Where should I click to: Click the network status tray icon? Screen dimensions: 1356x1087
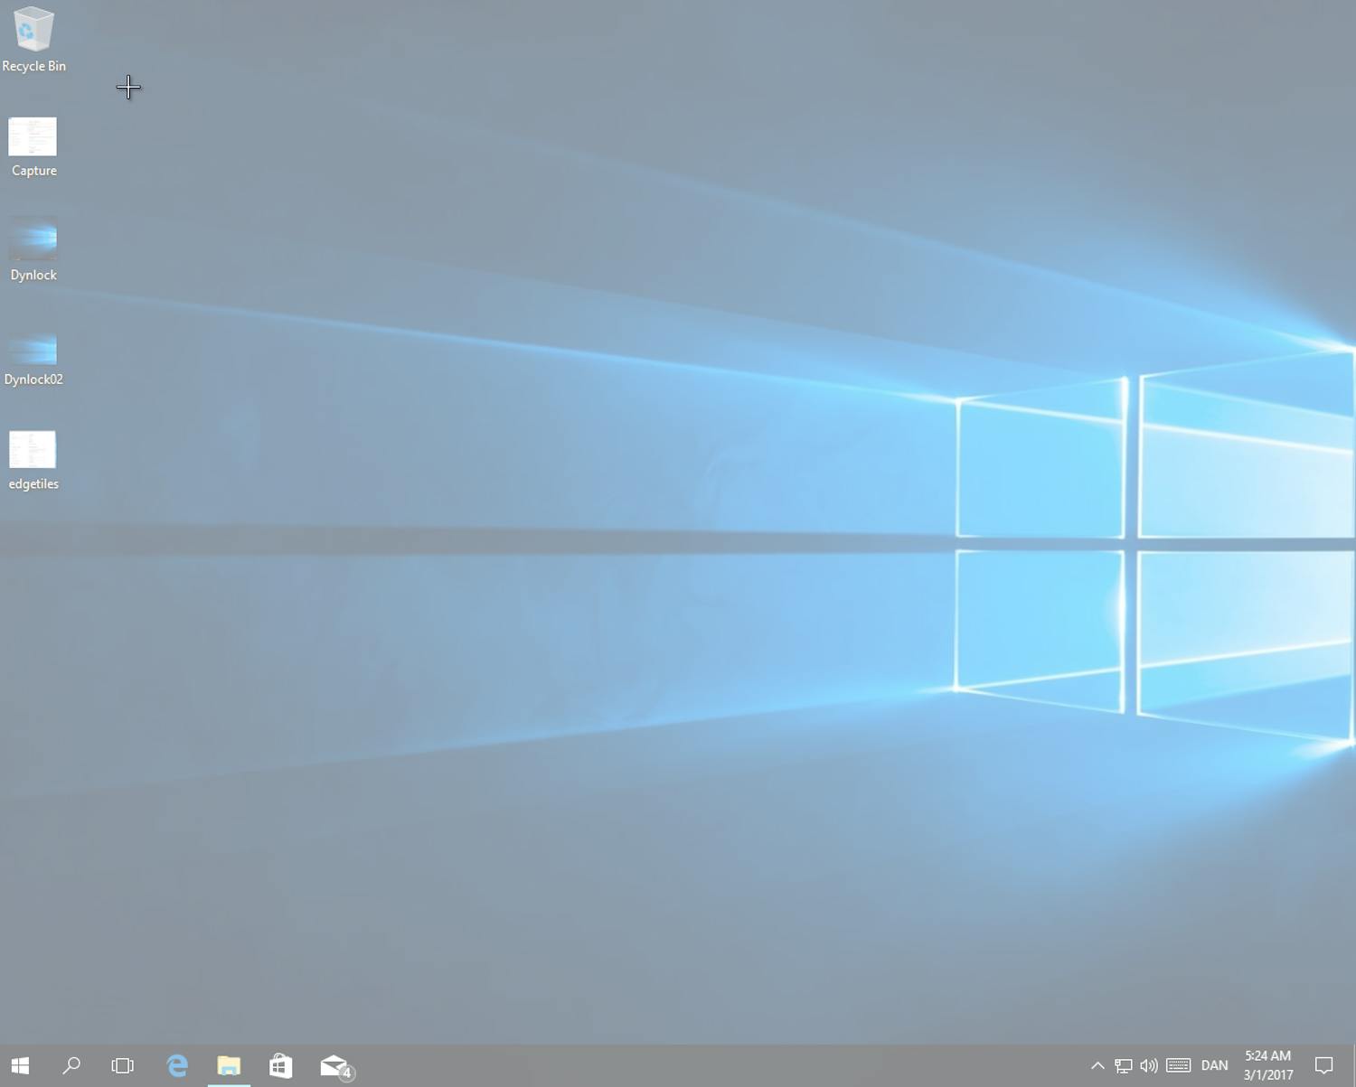coord(1124,1066)
